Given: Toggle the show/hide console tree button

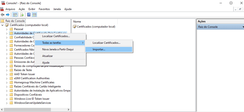Looking at the screenshot, I should pyautogui.click(x=15, y=15).
